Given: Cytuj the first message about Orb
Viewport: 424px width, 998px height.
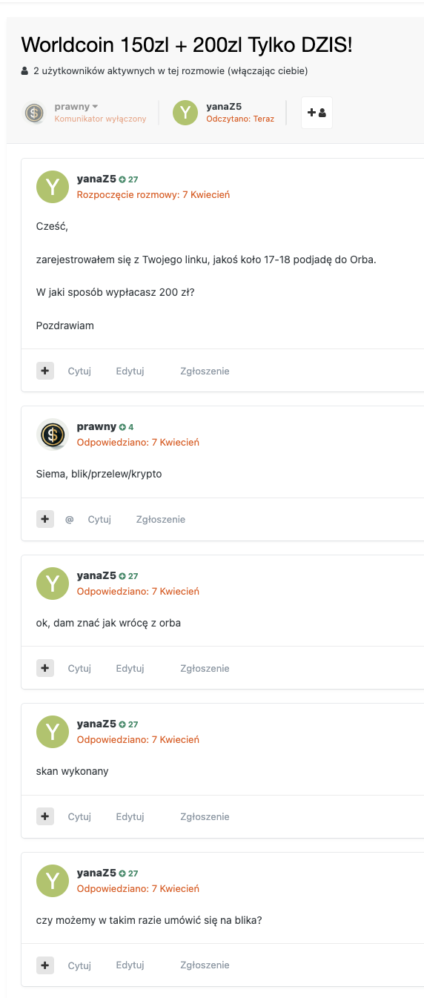Looking at the screenshot, I should point(79,371).
